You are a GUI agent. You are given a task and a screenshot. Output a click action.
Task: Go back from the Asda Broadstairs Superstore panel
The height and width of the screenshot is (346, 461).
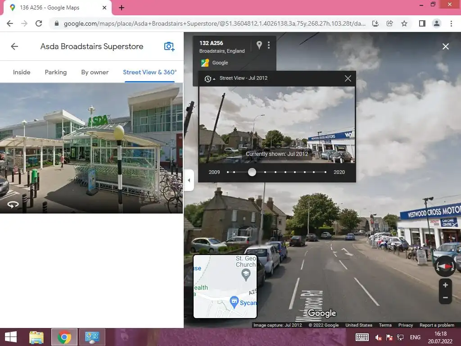point(14,46)
